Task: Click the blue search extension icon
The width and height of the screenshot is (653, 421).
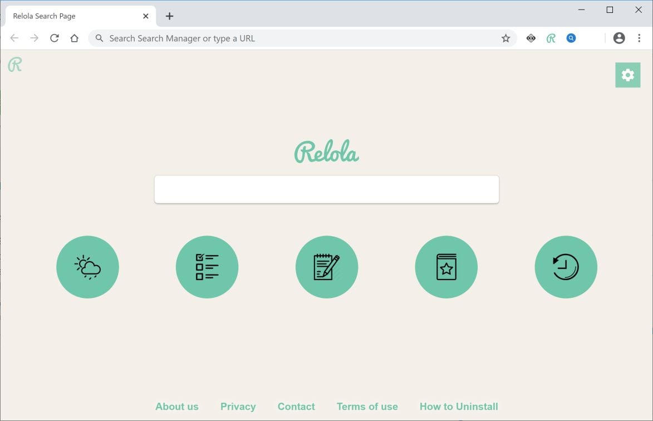Action: (571, 38)
